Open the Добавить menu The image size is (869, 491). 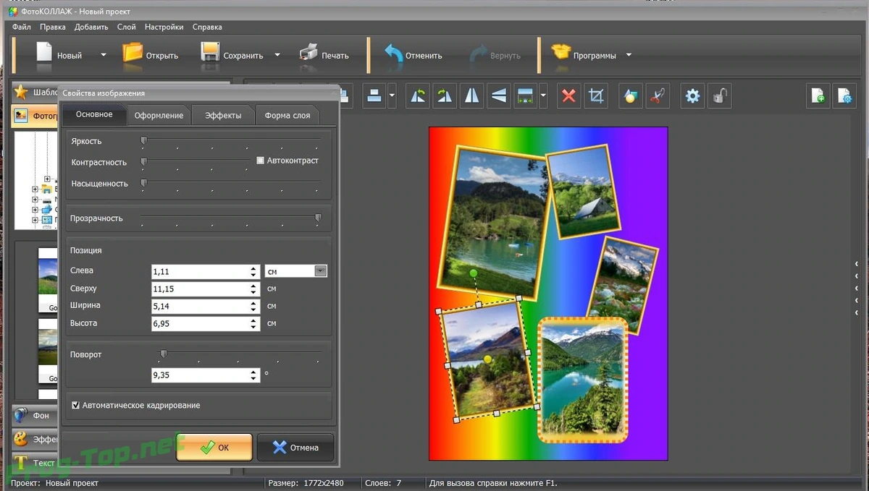(x=91, y=27)
